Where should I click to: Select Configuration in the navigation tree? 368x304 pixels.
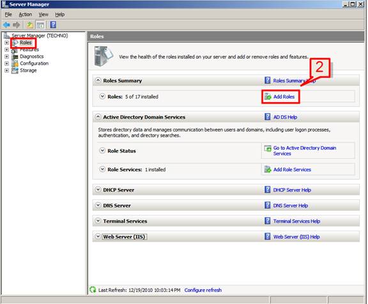coord(34,63)
